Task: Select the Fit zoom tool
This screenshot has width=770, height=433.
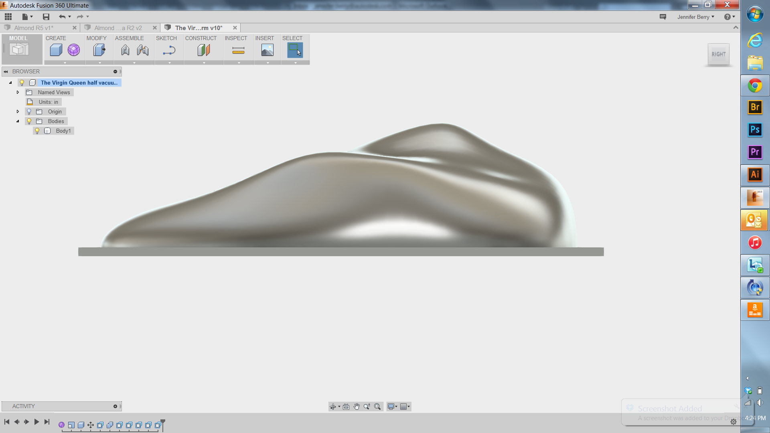Action: (x=377, y=407)
